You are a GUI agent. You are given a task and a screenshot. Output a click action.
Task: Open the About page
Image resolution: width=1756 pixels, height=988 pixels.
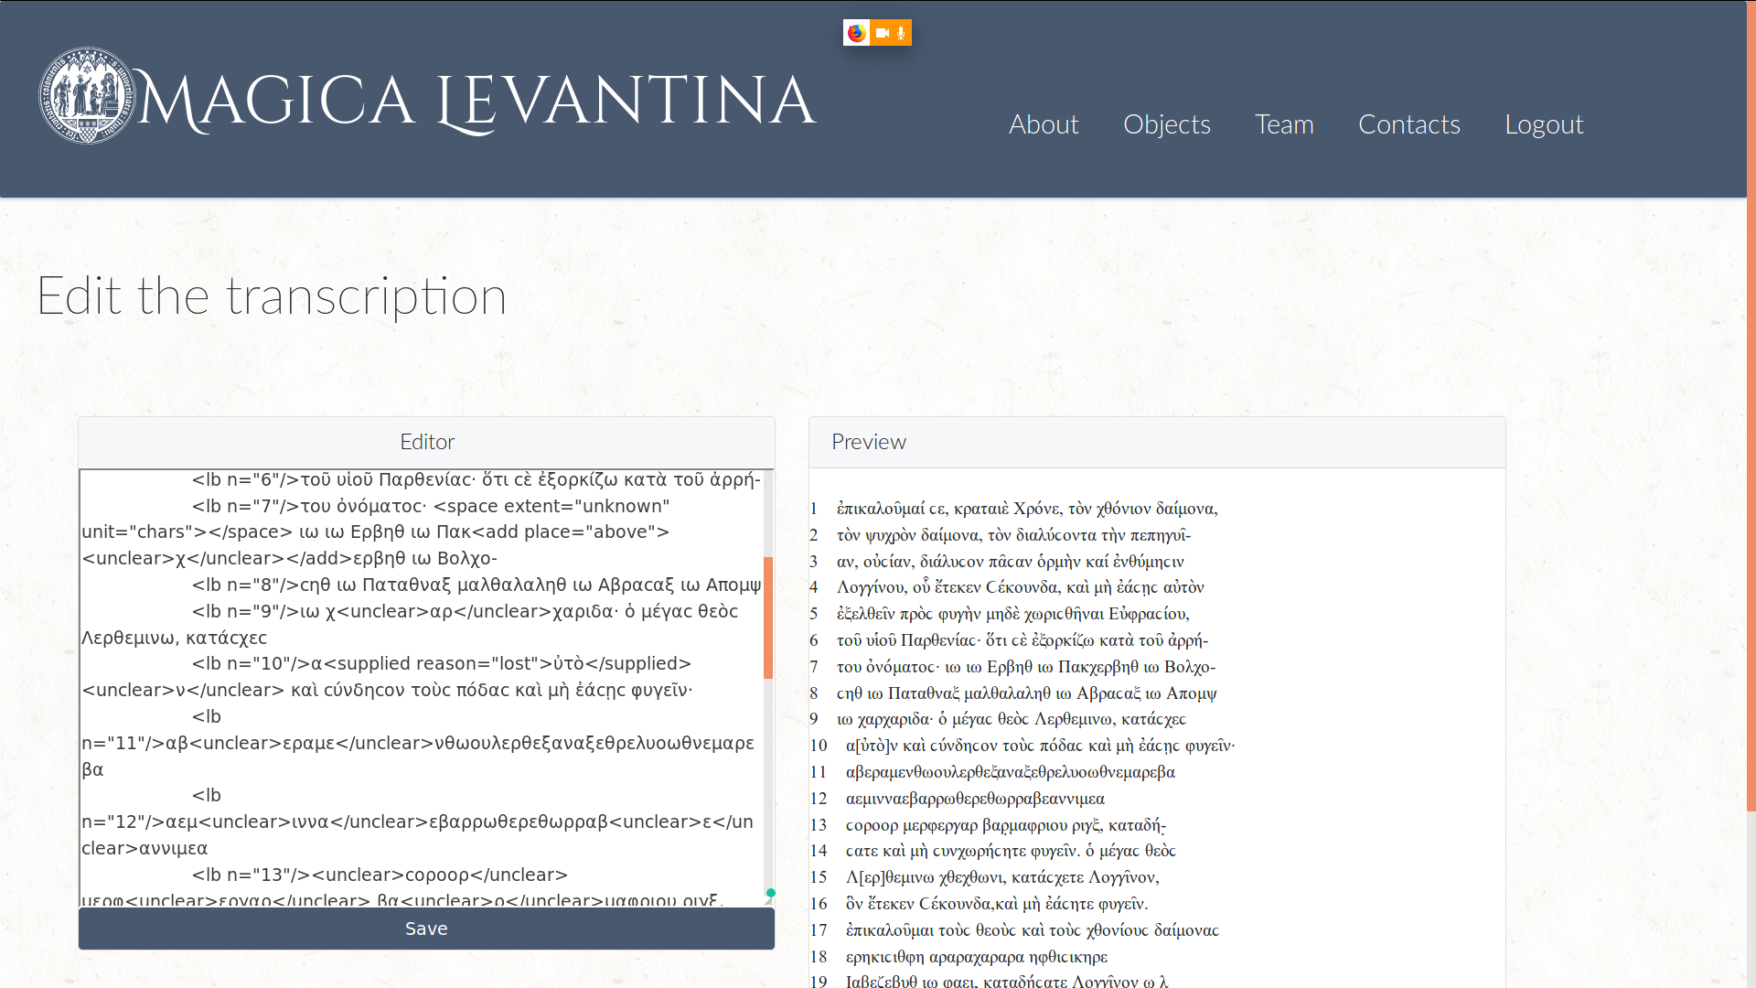(1044, 124)
